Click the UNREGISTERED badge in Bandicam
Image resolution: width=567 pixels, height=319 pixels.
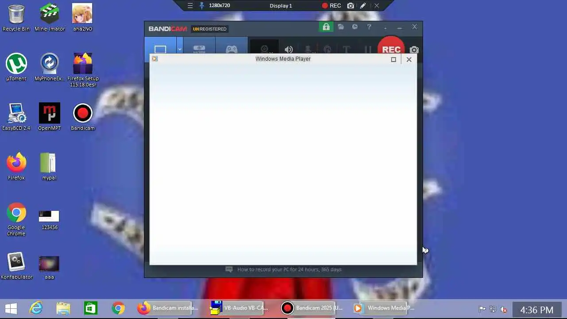coord(210,29)
